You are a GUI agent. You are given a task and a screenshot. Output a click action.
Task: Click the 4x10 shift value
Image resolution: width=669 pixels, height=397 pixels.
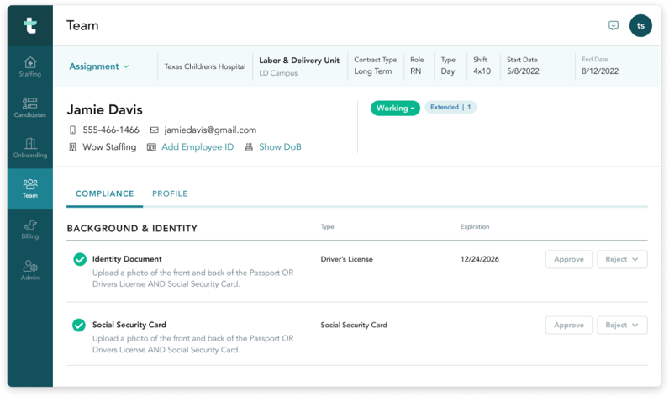(x=482, y=71)
